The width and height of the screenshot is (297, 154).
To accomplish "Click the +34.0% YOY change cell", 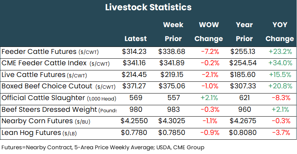I will [x=280, y=63].
